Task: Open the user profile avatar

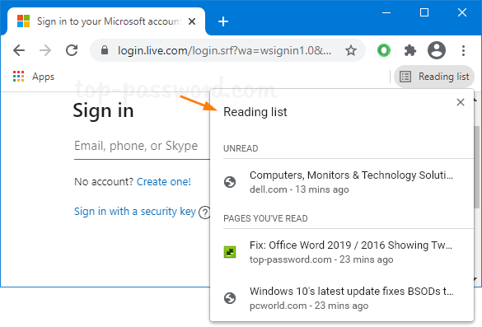Action: pyautogui.click(x=437, y=50)
